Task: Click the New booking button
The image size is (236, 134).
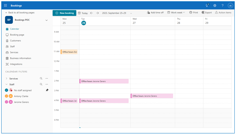Action: 64,13
